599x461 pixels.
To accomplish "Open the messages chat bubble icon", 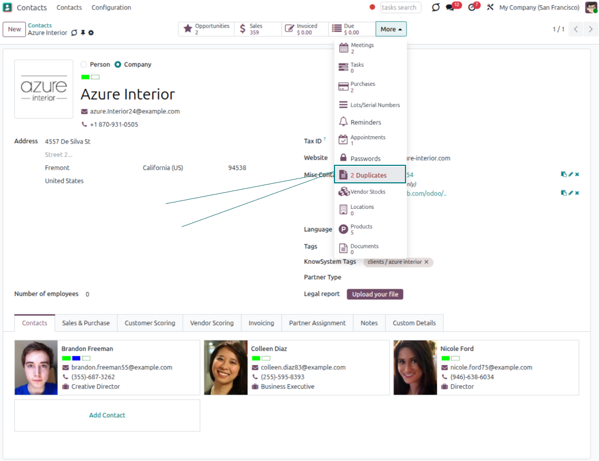I will (x=451, y=7).
